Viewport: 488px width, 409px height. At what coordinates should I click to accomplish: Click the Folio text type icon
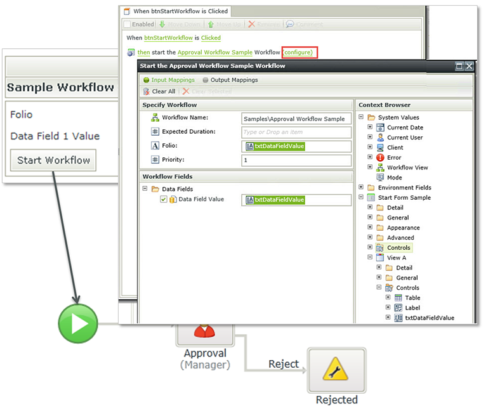pos(155,146)
